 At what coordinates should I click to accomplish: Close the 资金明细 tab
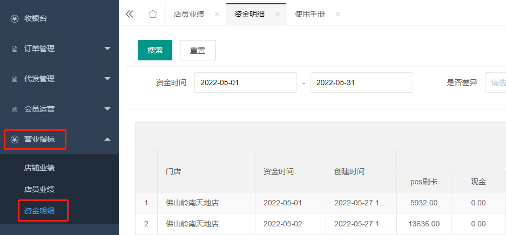(x=278, y=14)
